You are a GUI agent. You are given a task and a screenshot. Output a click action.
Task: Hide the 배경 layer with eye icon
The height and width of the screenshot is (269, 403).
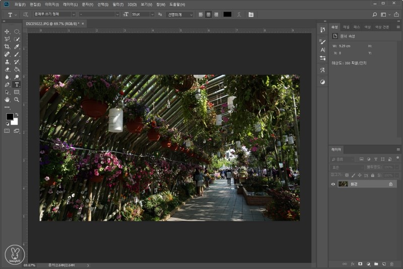click(x=333, y=184)
